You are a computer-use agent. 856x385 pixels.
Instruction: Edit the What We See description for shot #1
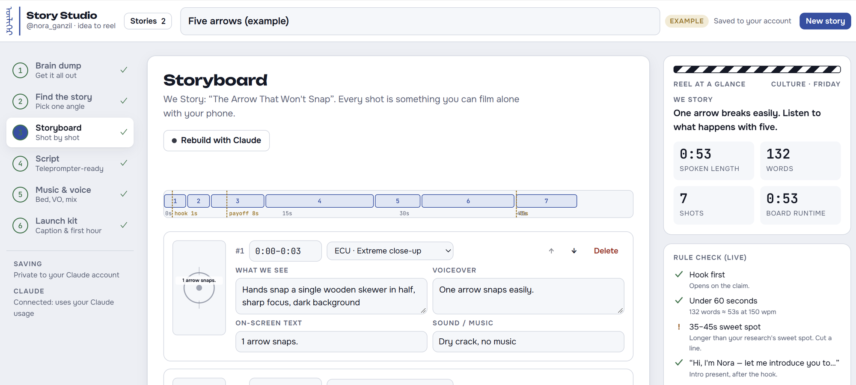[x=331, y=296]
